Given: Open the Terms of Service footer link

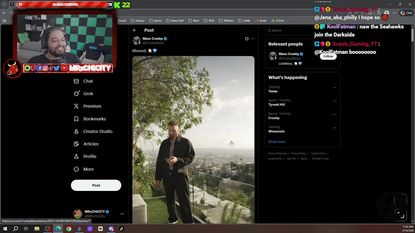Looking at the screenshot, I should (277, 153).
